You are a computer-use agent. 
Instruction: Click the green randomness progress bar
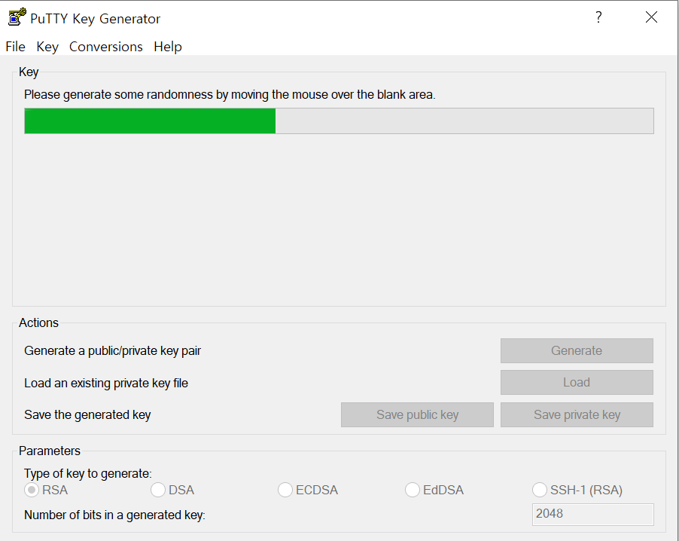339,121
